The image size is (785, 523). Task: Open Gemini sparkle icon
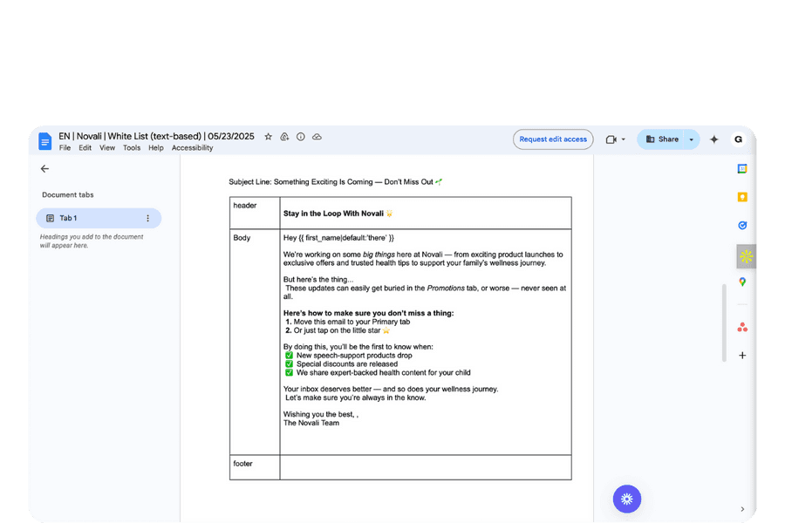point(713,139)
